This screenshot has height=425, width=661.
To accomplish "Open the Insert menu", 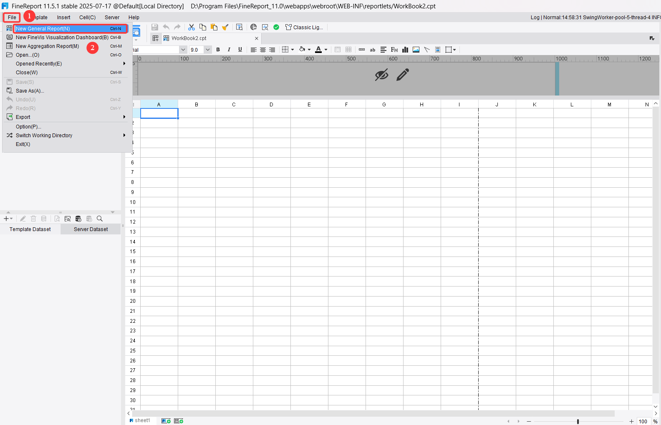I will [x=63, y=18].
